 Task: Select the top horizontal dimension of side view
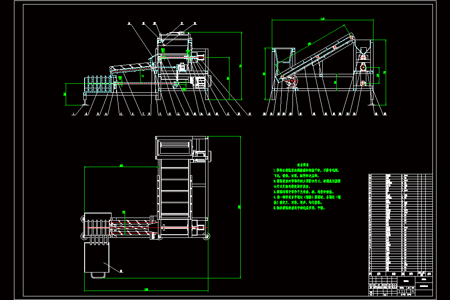click(x=323, y=19)
